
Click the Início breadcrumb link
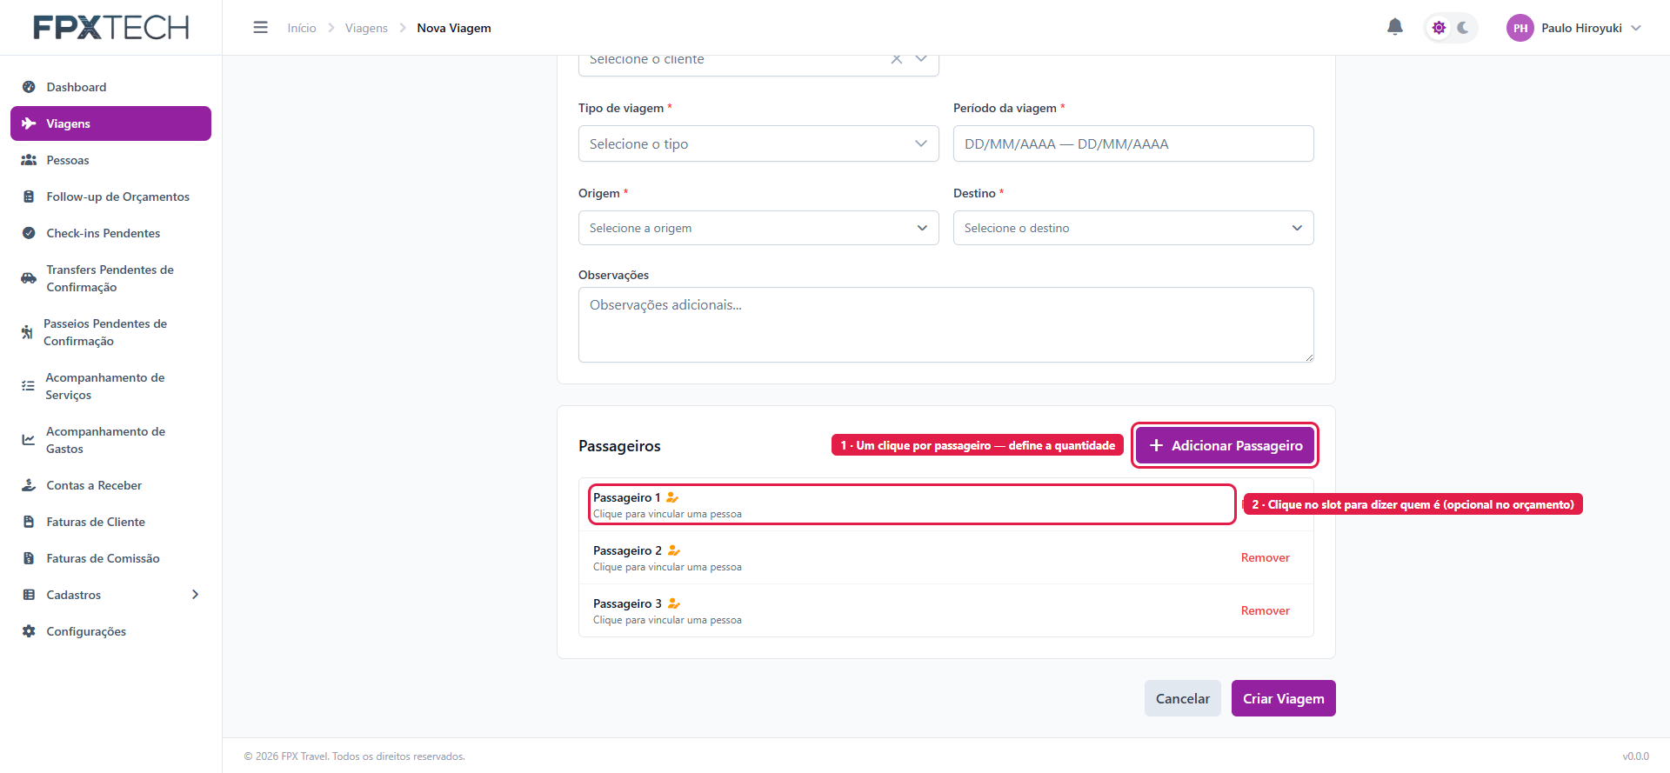coord(302,28)
